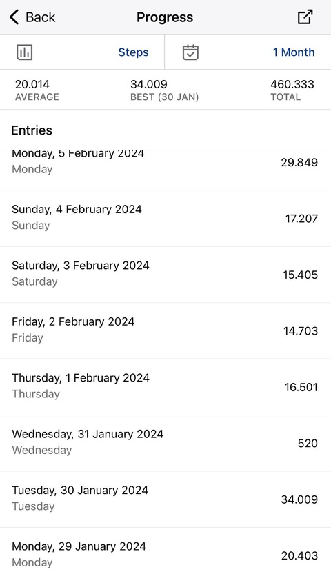Open the Friday, 2 February 2024 entry
This screenshot has height=574, width=331.
point(165,330)
